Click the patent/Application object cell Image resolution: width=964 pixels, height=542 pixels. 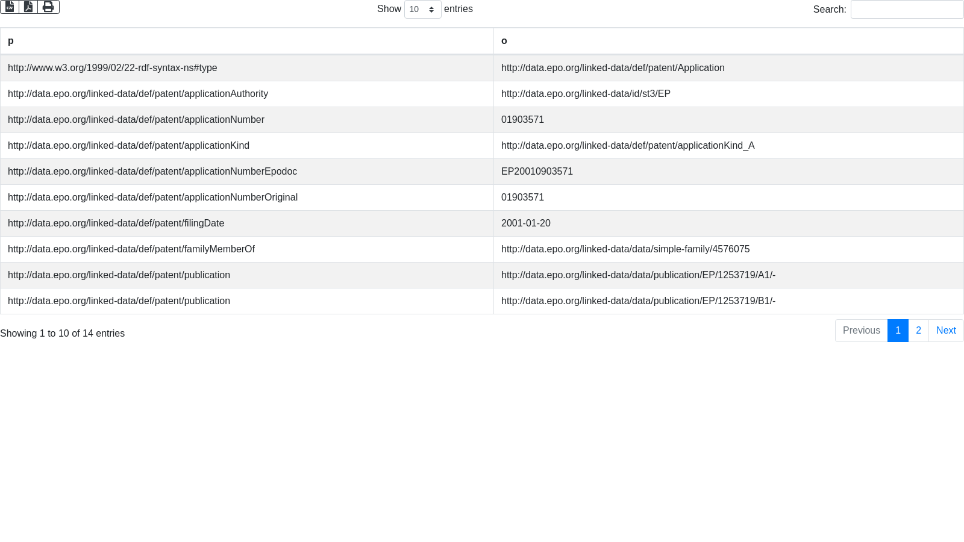613,68
